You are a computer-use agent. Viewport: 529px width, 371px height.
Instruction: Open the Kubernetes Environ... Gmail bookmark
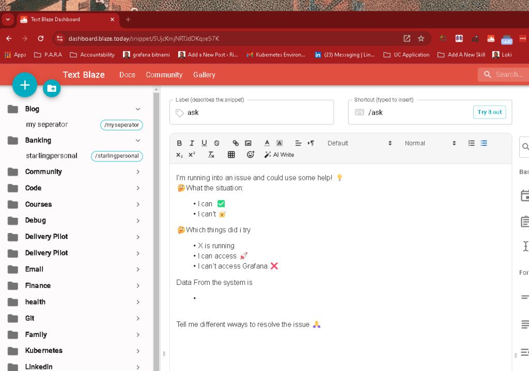[276, 55]
